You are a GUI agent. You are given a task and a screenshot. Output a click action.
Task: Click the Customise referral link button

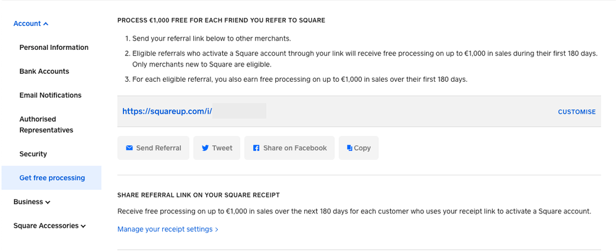(x=576, y=112)
